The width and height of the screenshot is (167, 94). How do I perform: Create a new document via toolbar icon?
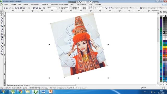[4, 8]
